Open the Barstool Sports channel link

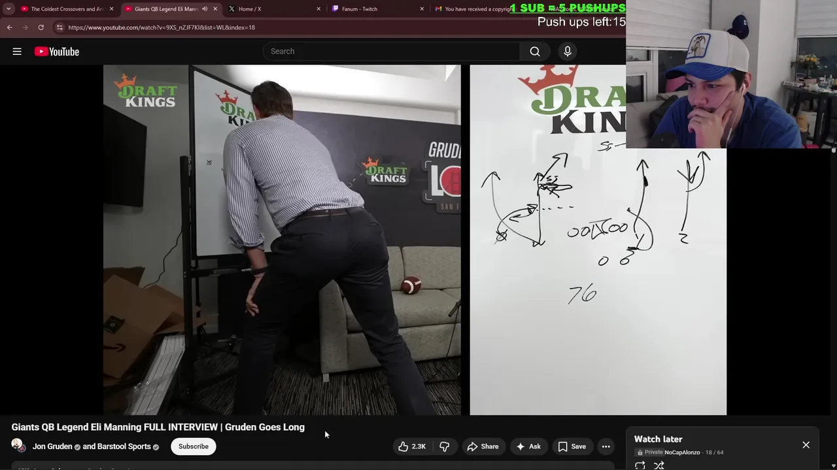click(124, 446)
